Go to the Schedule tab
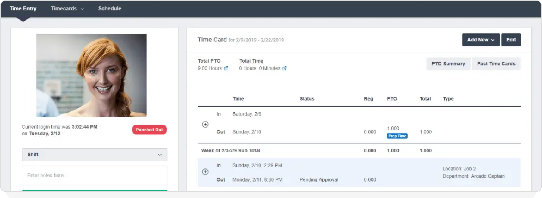 pyautogui.click(x=110, y=8)
